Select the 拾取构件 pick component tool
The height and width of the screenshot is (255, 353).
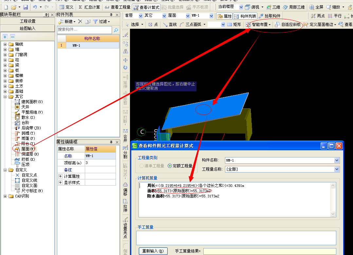click(269, 16)
